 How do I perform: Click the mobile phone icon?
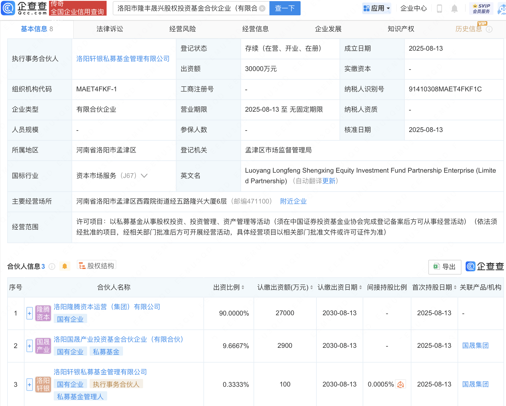pos(439,9)
